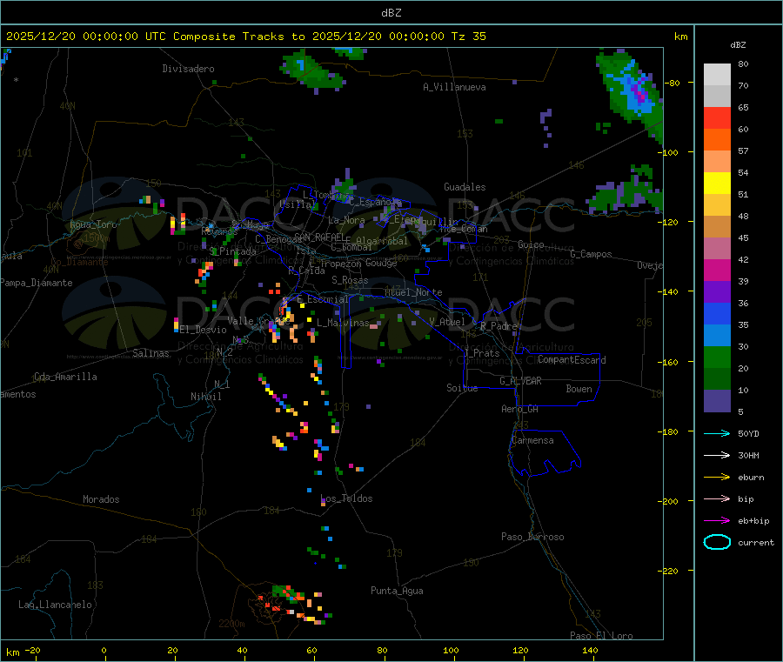Click the Lag.Llancanelo map label
This screenshot has width=783, height=662.
56,605
